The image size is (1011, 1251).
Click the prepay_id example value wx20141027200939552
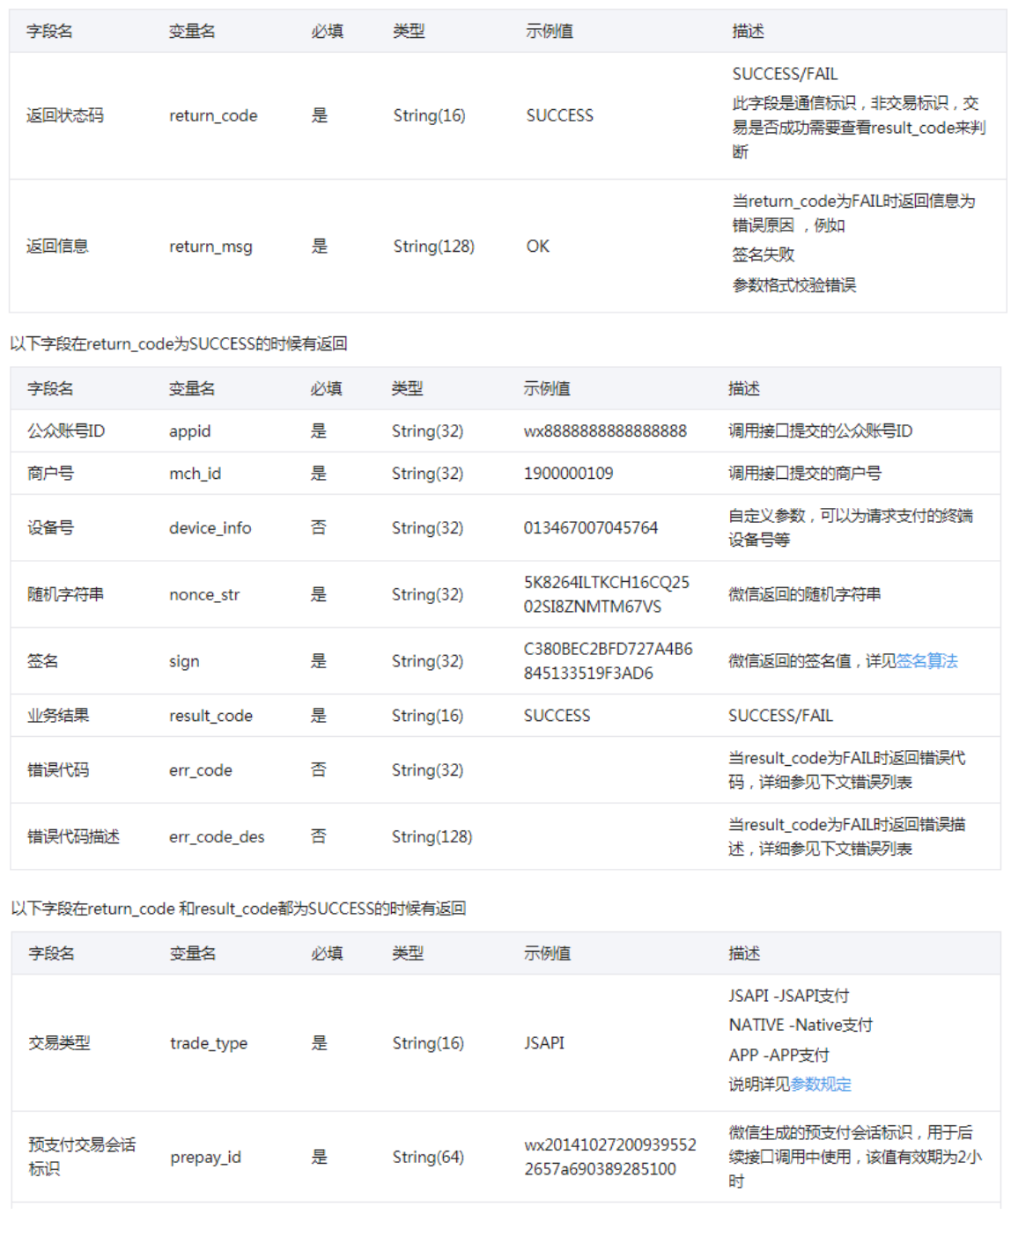(x=610, y=1145)
